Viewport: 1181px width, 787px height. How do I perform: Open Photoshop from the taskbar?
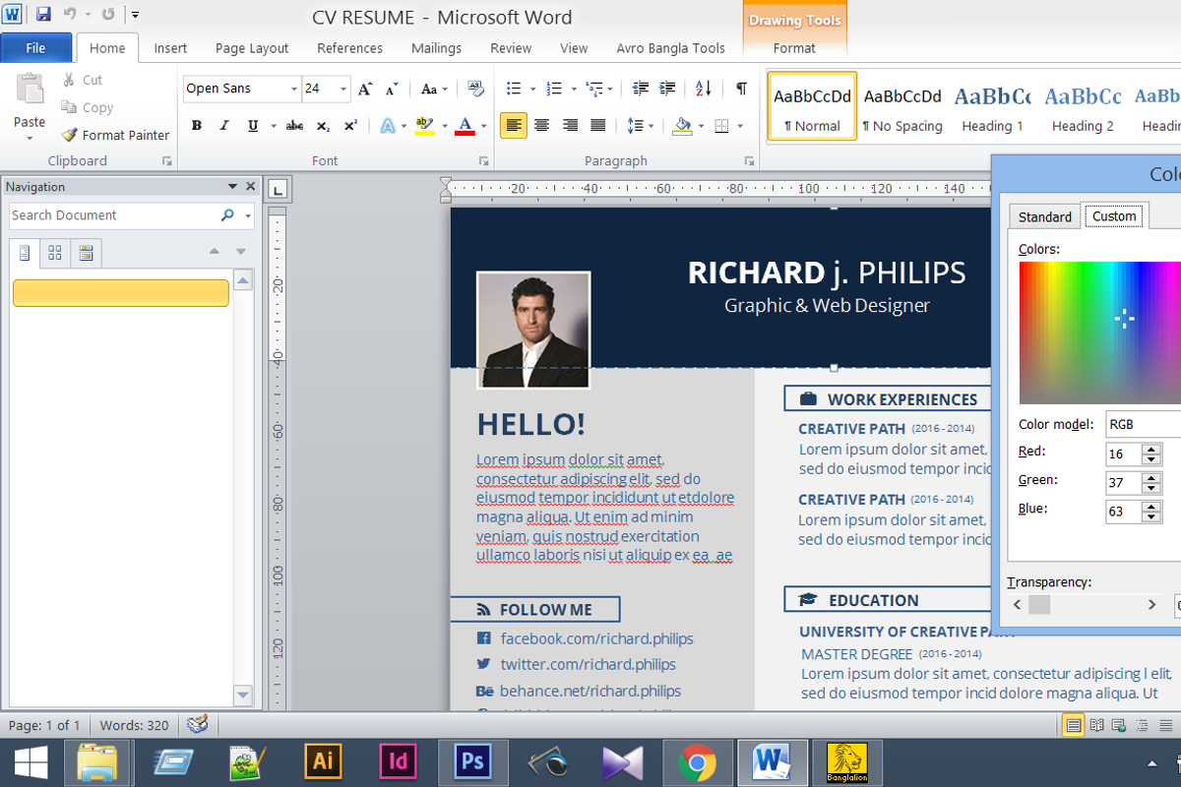pyautogui.click(x=472, y=762)
